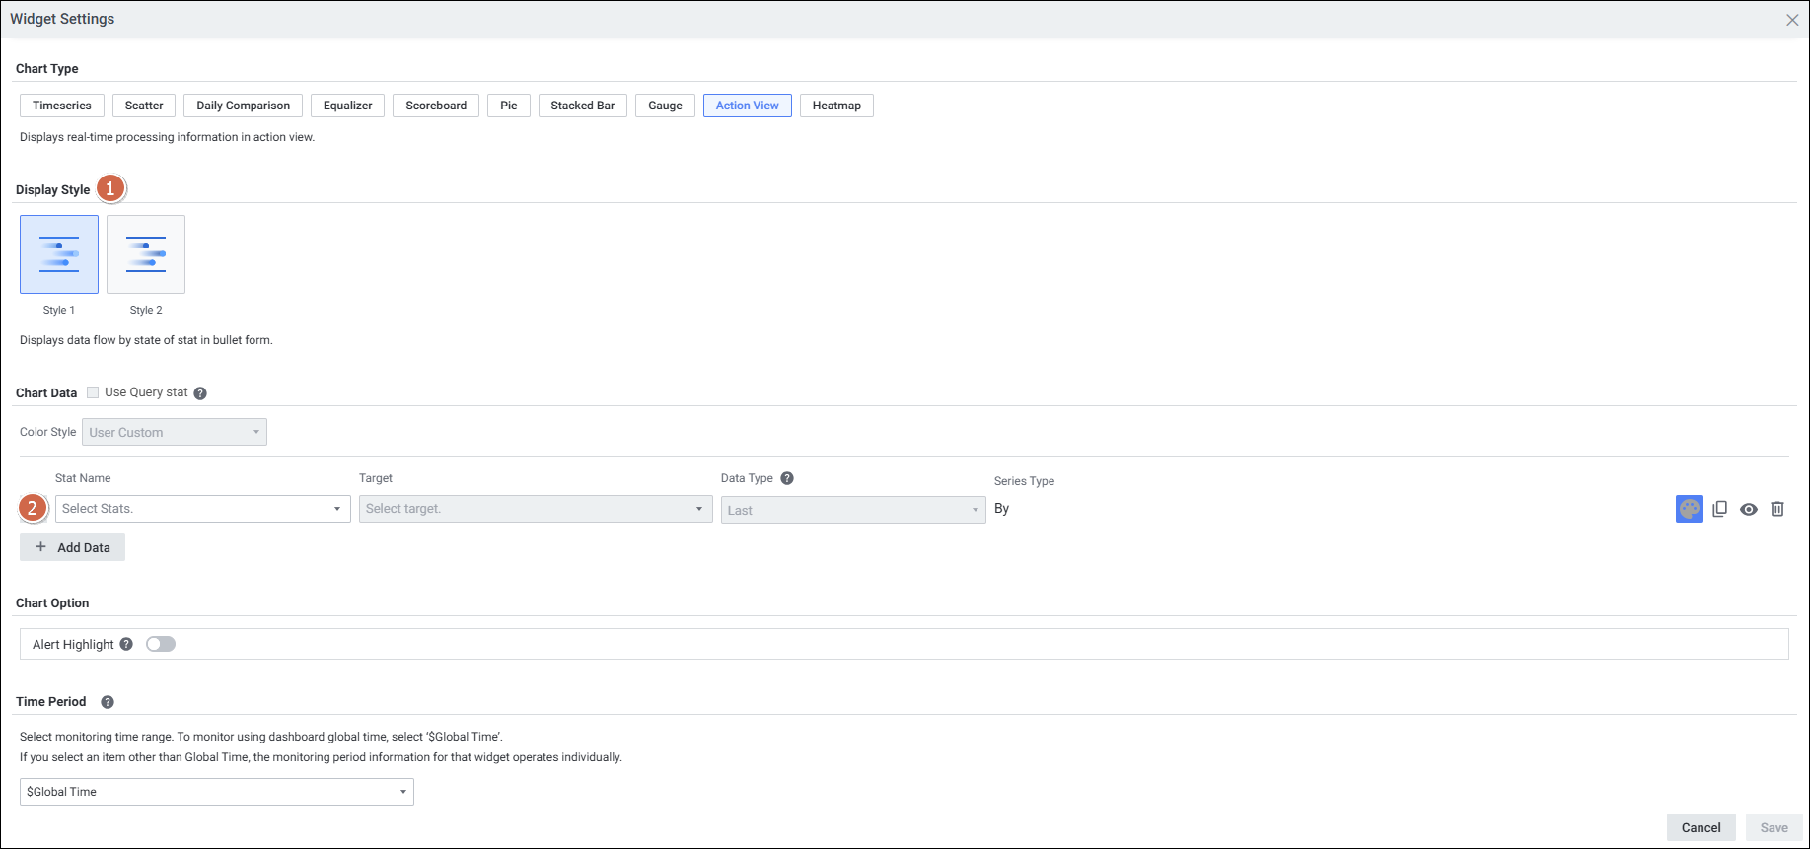Open the Select Stats dropdown
1810x849 pixels.
202,509
